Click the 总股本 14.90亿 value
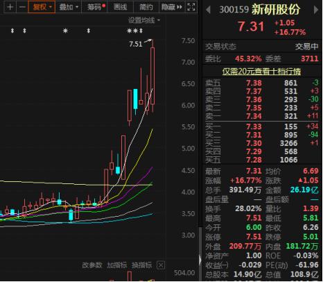 tap(247, 274)
